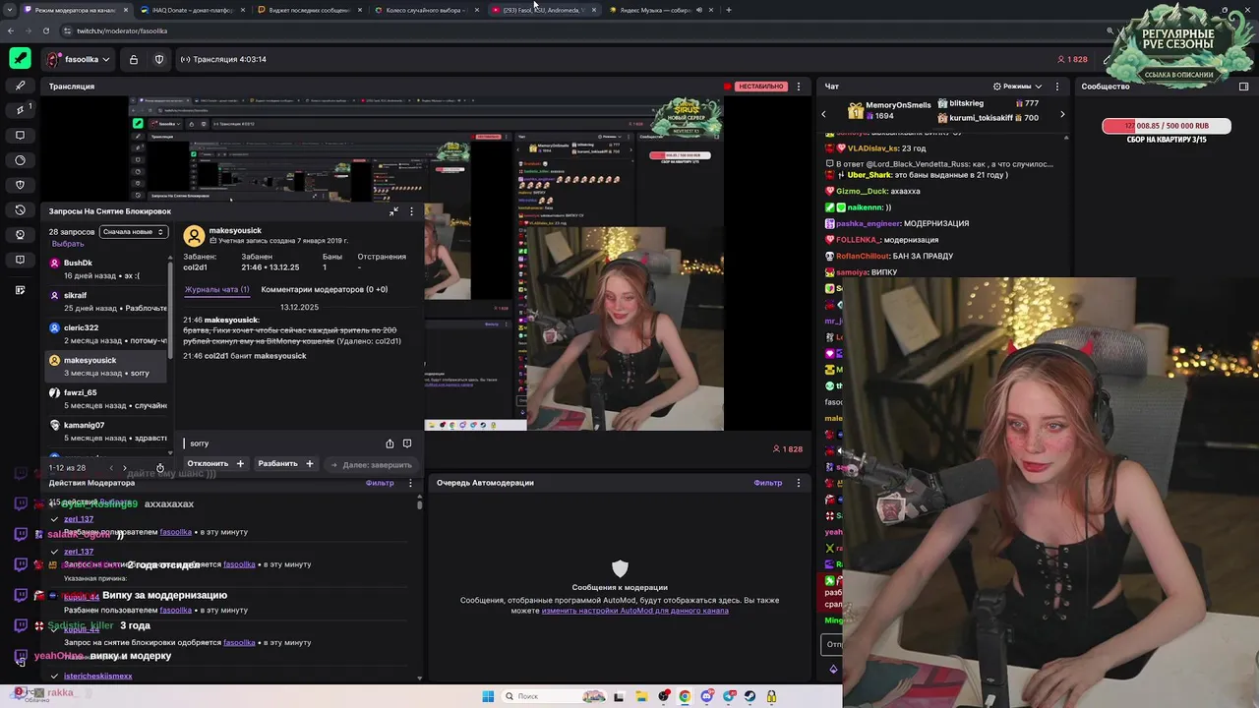Open a new browser tab

click(728, 10)
